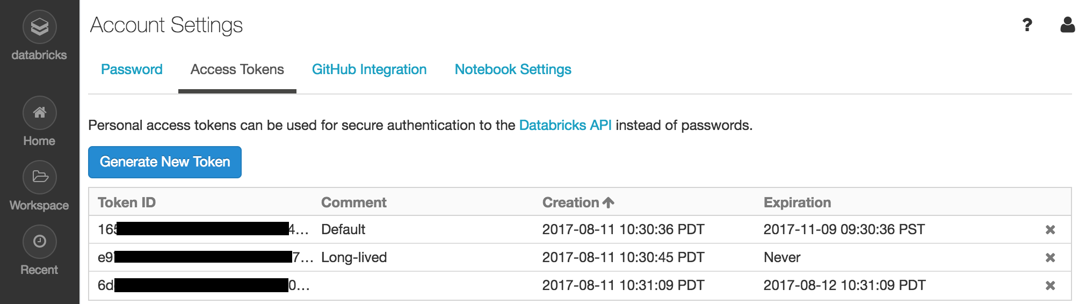Open the GitHub Integration tab
Screen dimensions: 1086x304
click(x=370, y=69)
